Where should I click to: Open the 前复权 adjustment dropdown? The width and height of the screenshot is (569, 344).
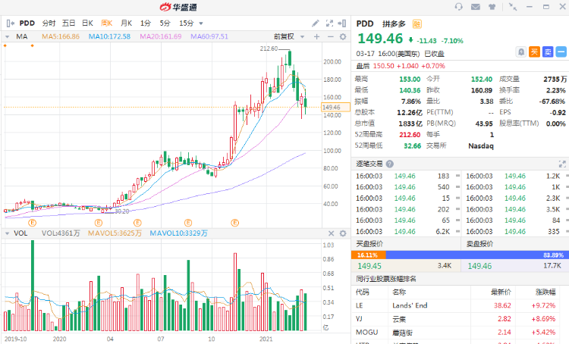coord(289,36)
